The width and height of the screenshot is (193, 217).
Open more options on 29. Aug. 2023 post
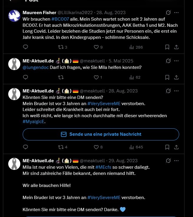[176, 161]
